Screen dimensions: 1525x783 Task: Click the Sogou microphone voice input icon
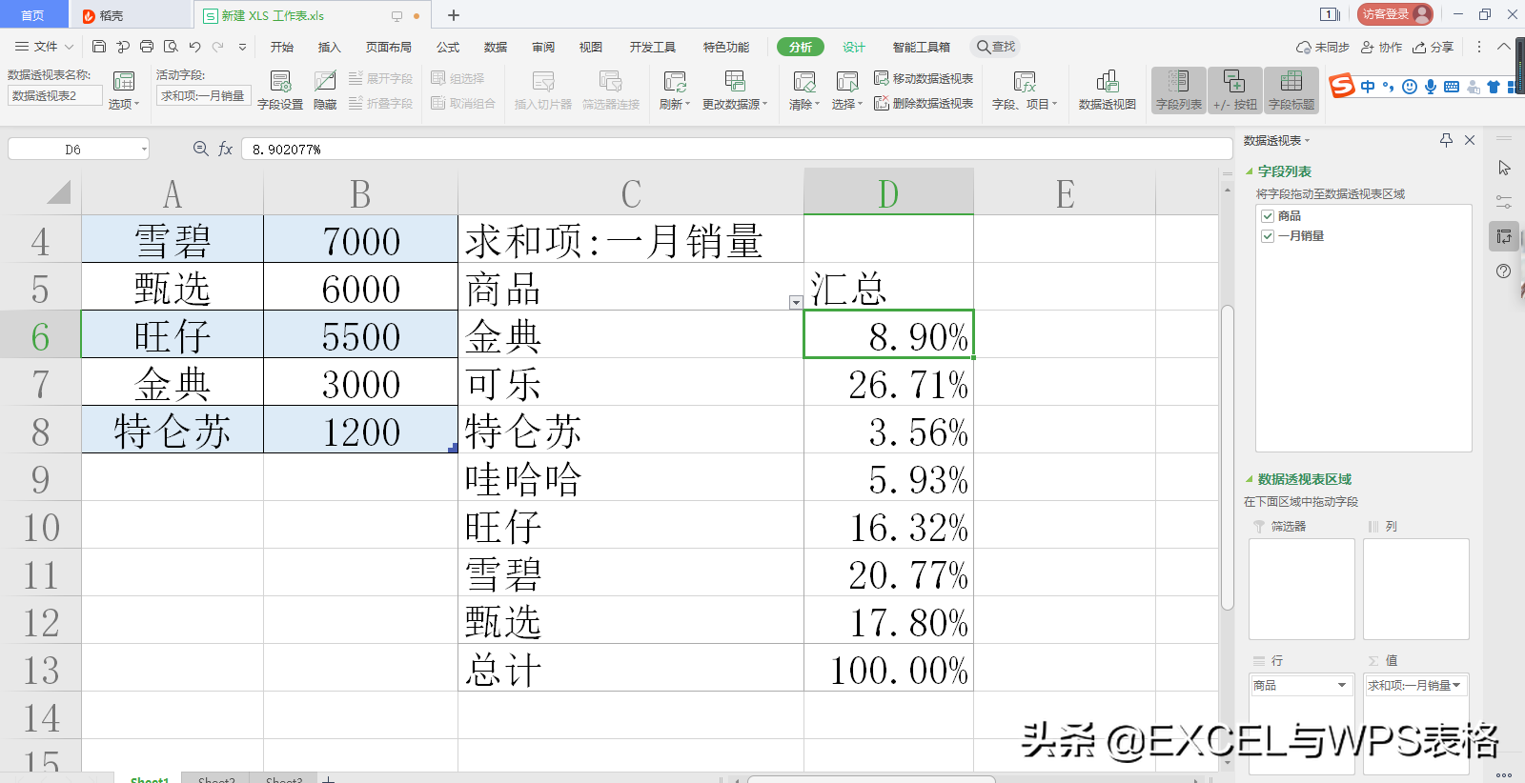coord(1431,87)
